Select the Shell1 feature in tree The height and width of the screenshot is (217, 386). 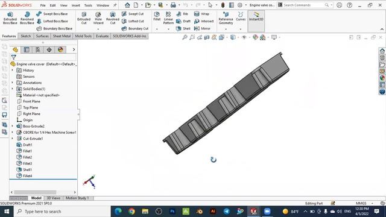point(24,169)
